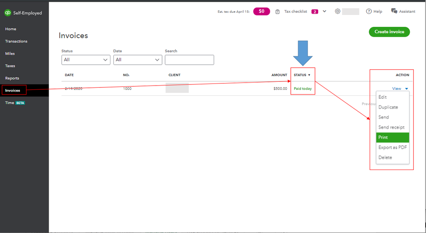This screenshot has height=233, width=426.
Task: Choose Send receipt from the action menu
Action: 393,127
